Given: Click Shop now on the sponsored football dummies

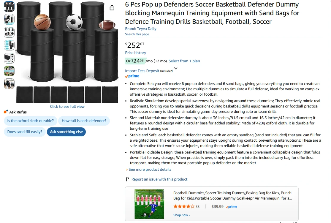Looking at the screenshot, I should (x=182, y=215).
